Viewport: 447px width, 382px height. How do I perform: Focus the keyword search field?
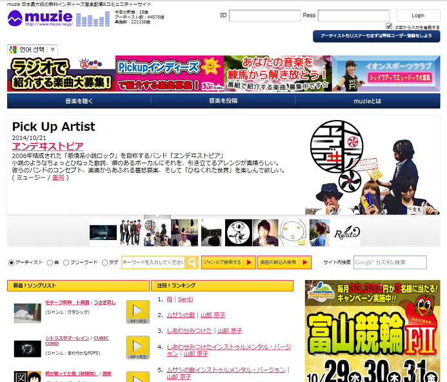coord(154,262)
